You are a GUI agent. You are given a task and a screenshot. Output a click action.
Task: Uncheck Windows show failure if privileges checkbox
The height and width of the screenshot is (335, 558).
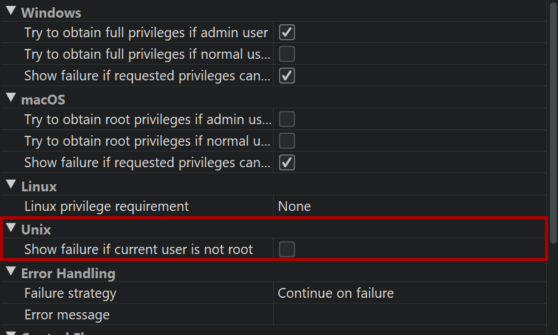[x=287, y=76]
